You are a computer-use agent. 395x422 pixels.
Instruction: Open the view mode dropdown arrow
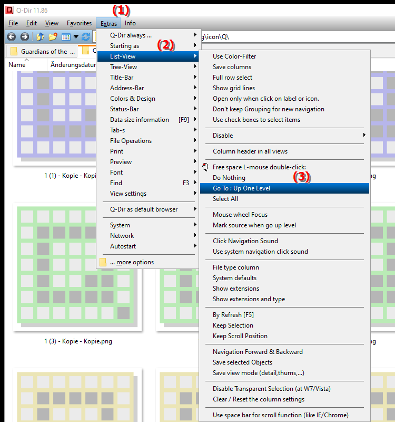click(x=76, y=36)
